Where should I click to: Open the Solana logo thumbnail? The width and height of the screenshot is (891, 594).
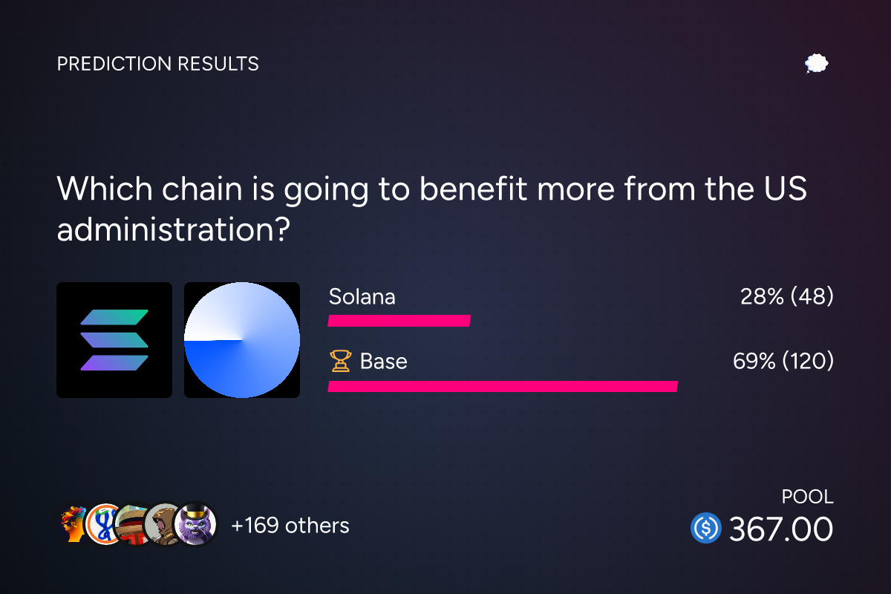114,340
